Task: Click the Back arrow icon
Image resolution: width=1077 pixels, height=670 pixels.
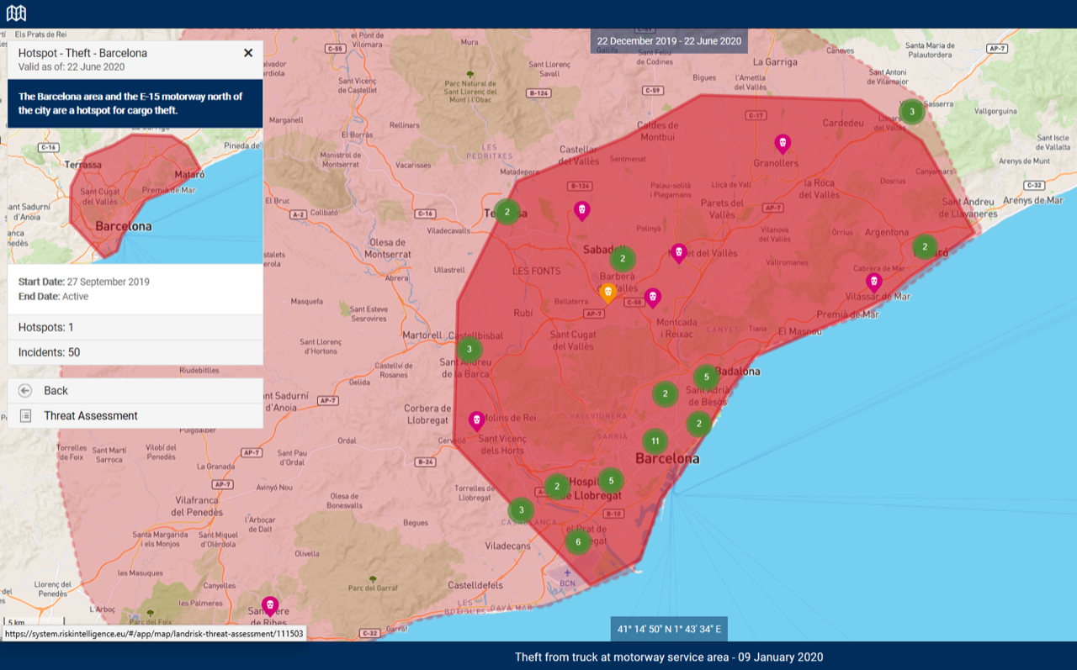Action: pyautogui.click(x=25, y=391)
